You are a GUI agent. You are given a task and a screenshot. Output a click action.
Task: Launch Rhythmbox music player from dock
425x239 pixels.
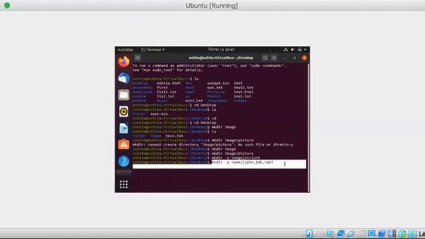(x=124, y=112)
